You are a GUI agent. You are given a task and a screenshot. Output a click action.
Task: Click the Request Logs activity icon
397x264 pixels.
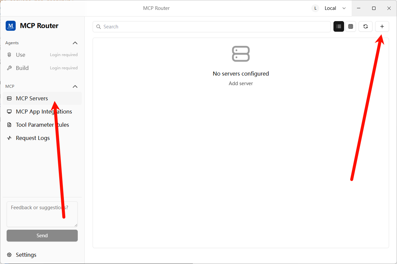9,138
